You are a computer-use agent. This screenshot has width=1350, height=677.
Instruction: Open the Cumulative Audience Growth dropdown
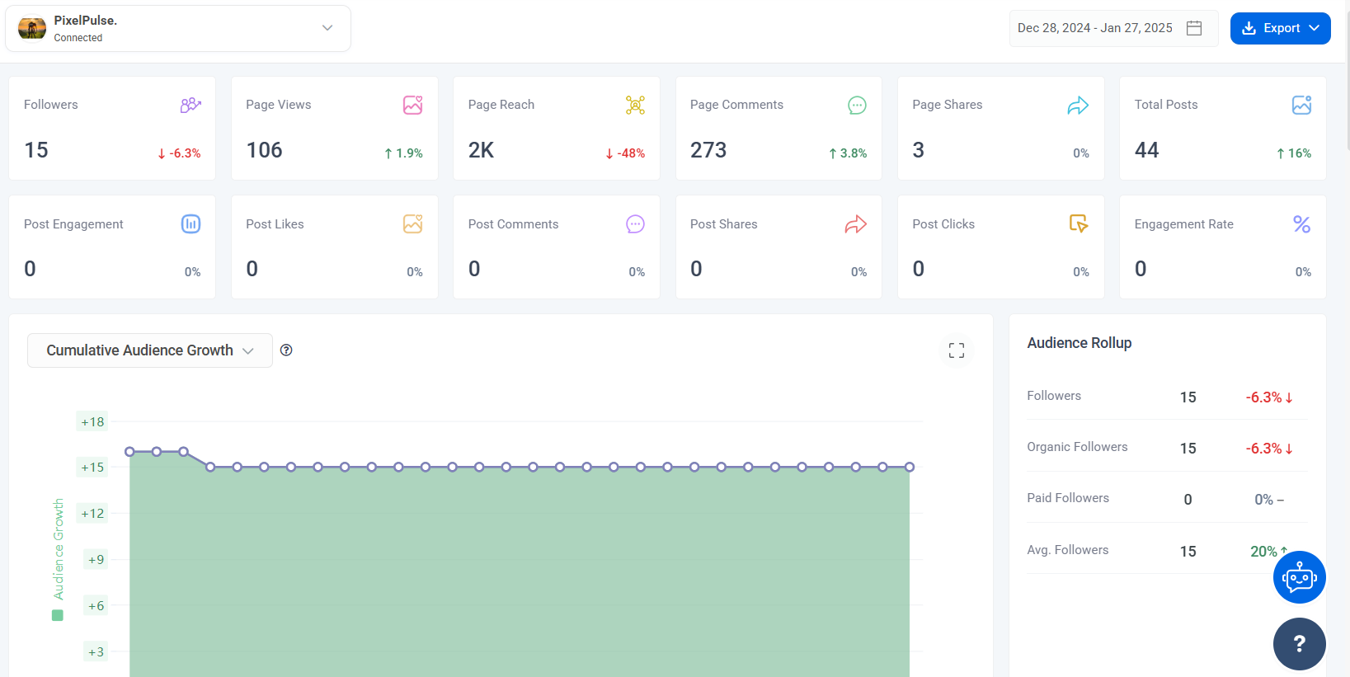pos(150,350)
